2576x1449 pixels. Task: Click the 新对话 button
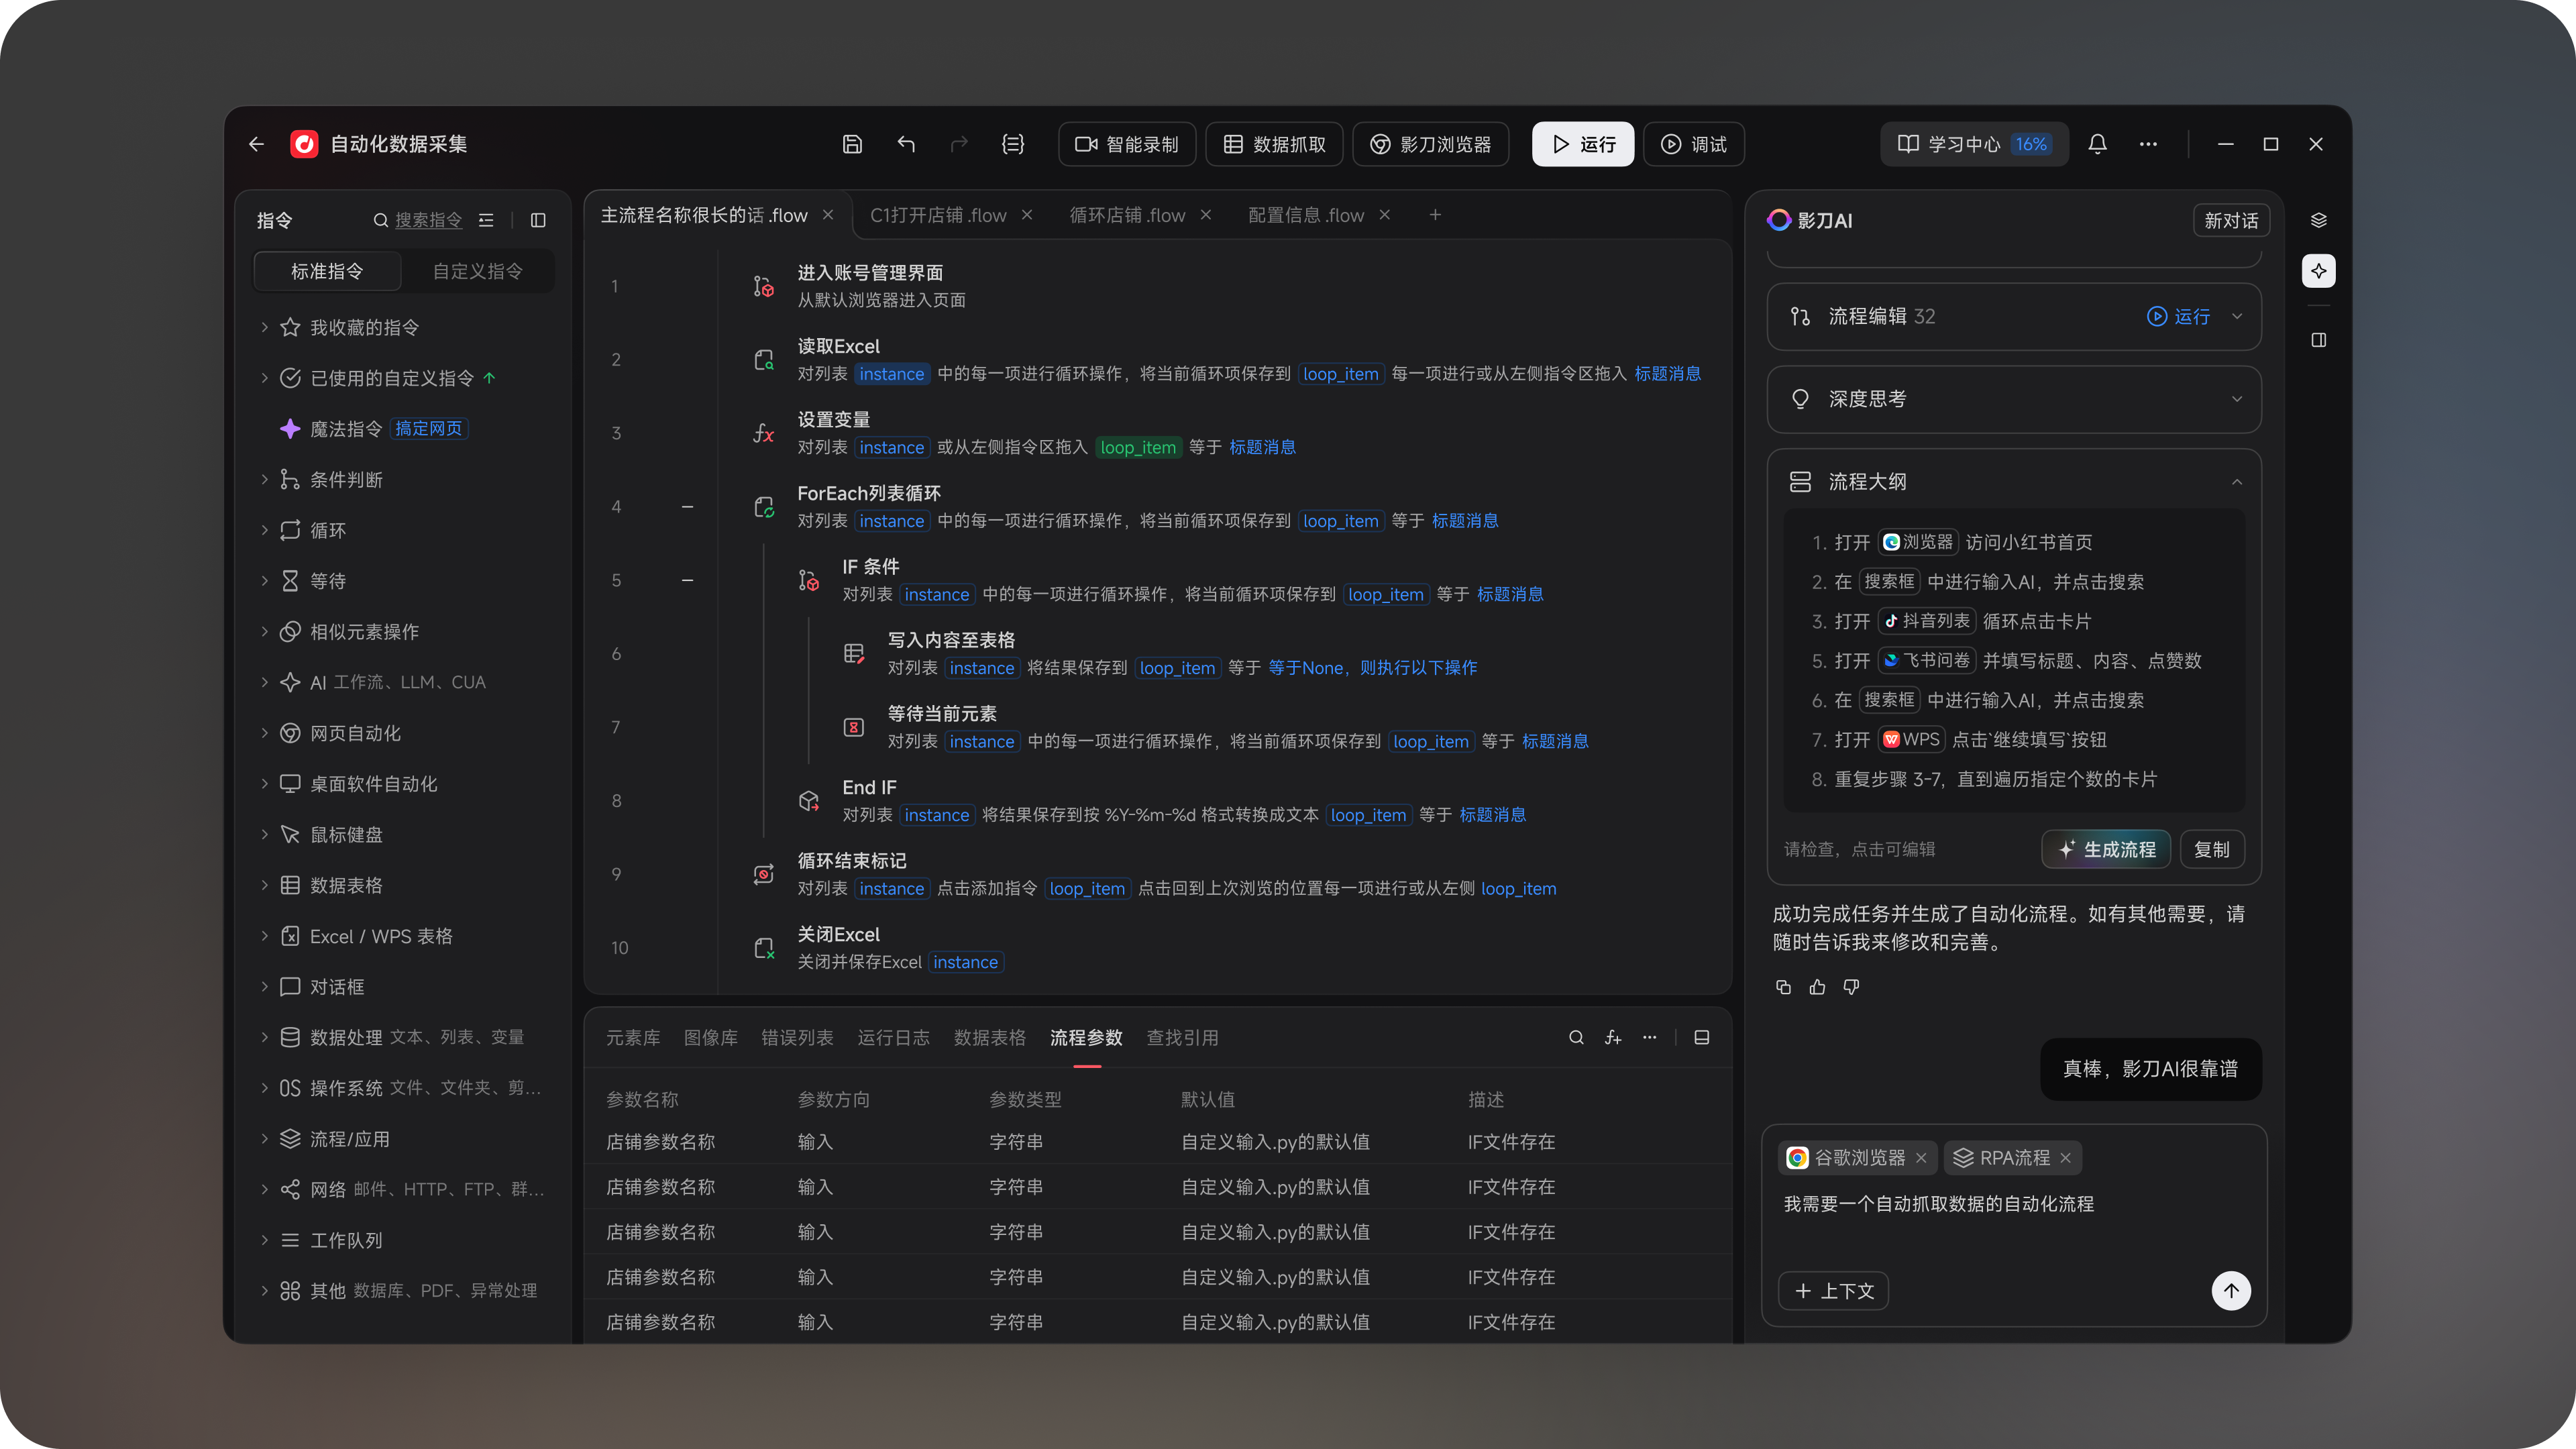[2231, 220]
